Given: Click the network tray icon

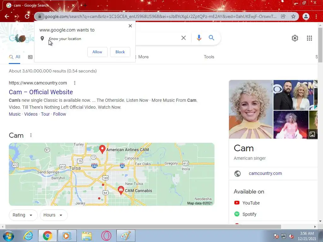Looking at the screenshot, I should [284, 236].
